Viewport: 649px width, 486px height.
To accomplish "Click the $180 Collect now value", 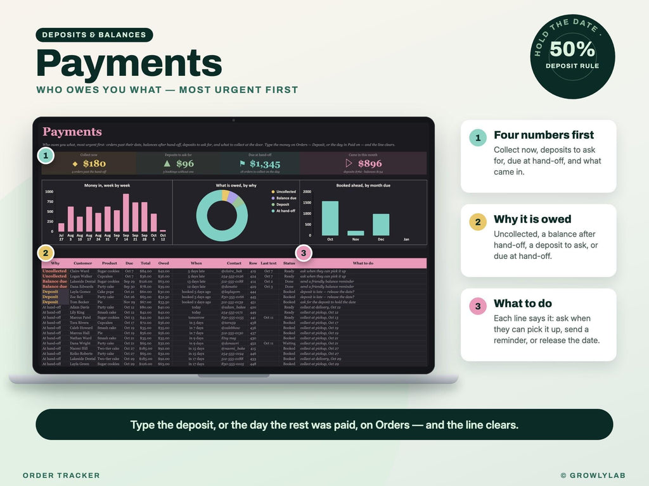I will [94, 164].
